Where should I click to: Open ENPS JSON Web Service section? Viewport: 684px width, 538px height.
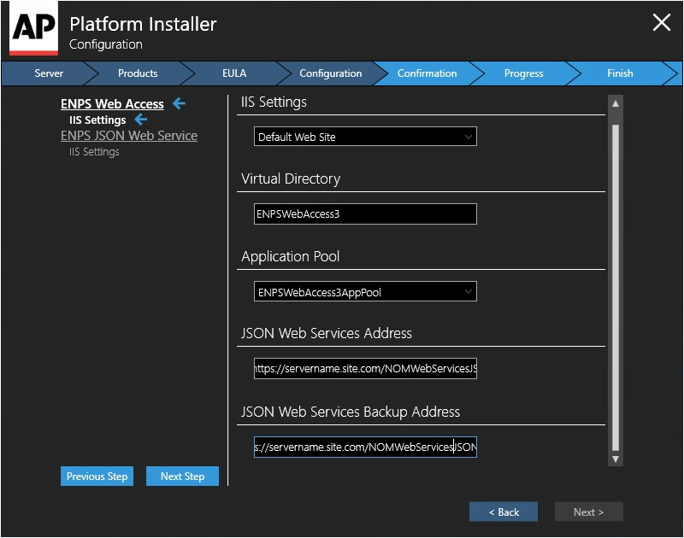(129, 136)
